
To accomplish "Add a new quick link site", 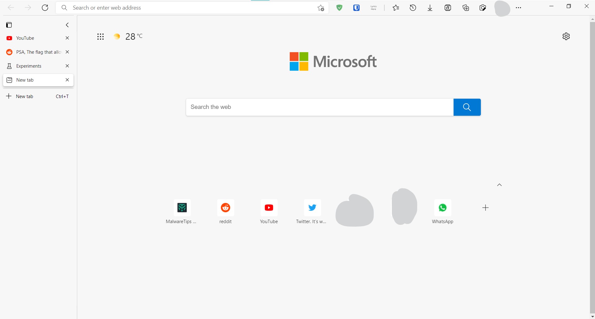I will coord(485,208).
